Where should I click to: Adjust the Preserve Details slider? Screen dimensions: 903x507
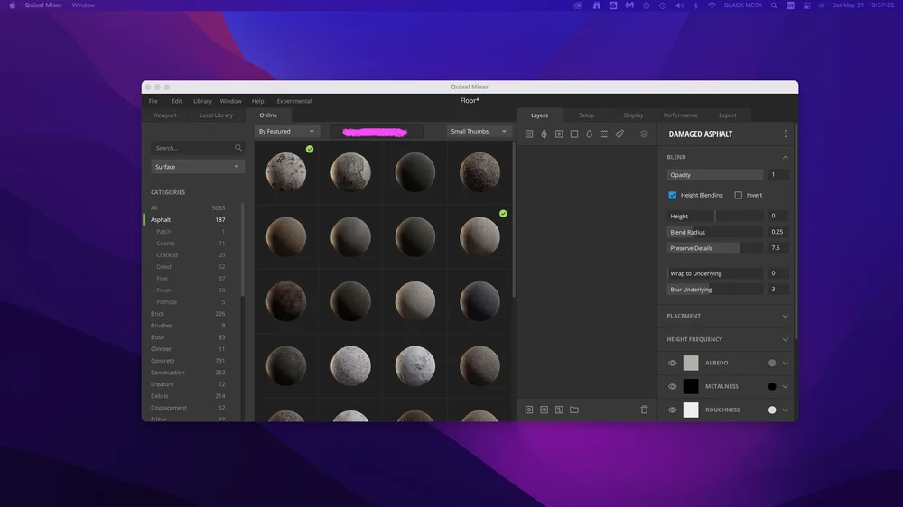(x=714, y=248)
